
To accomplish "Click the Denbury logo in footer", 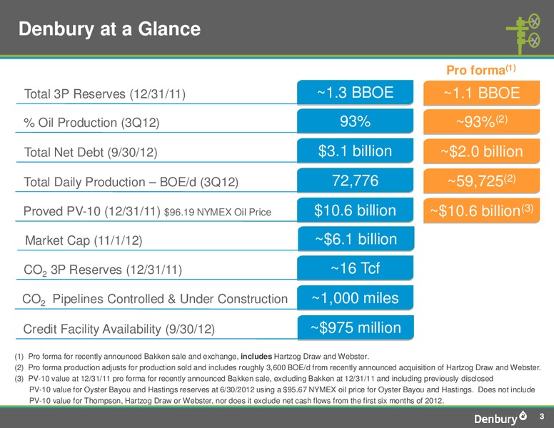I will click(500, 417).
